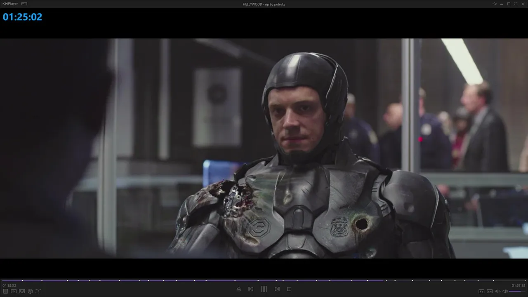Stop the video playback
528x297 pixels.
click(289, 289)
